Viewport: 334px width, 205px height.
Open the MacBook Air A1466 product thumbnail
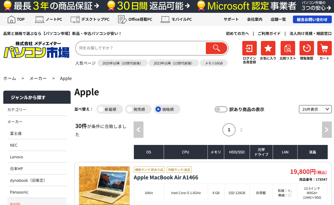(104, 185)
